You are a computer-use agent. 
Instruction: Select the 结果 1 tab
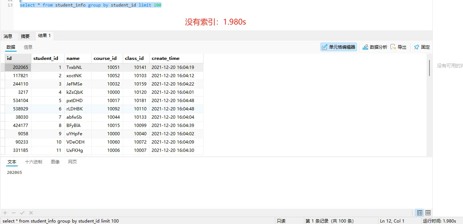44,36
